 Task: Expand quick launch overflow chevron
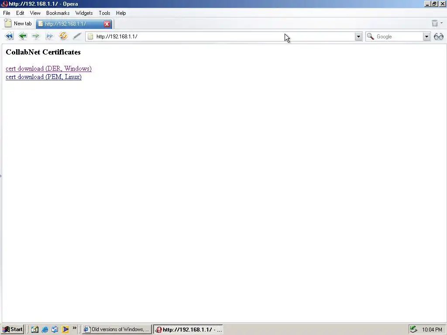[x=74, y=328]
